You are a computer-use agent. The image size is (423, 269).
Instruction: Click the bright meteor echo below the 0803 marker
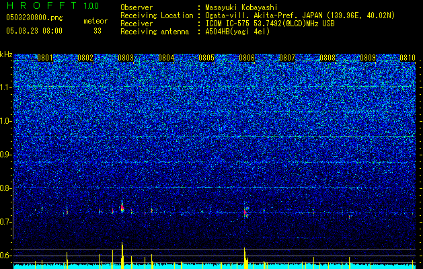point(122,207)
